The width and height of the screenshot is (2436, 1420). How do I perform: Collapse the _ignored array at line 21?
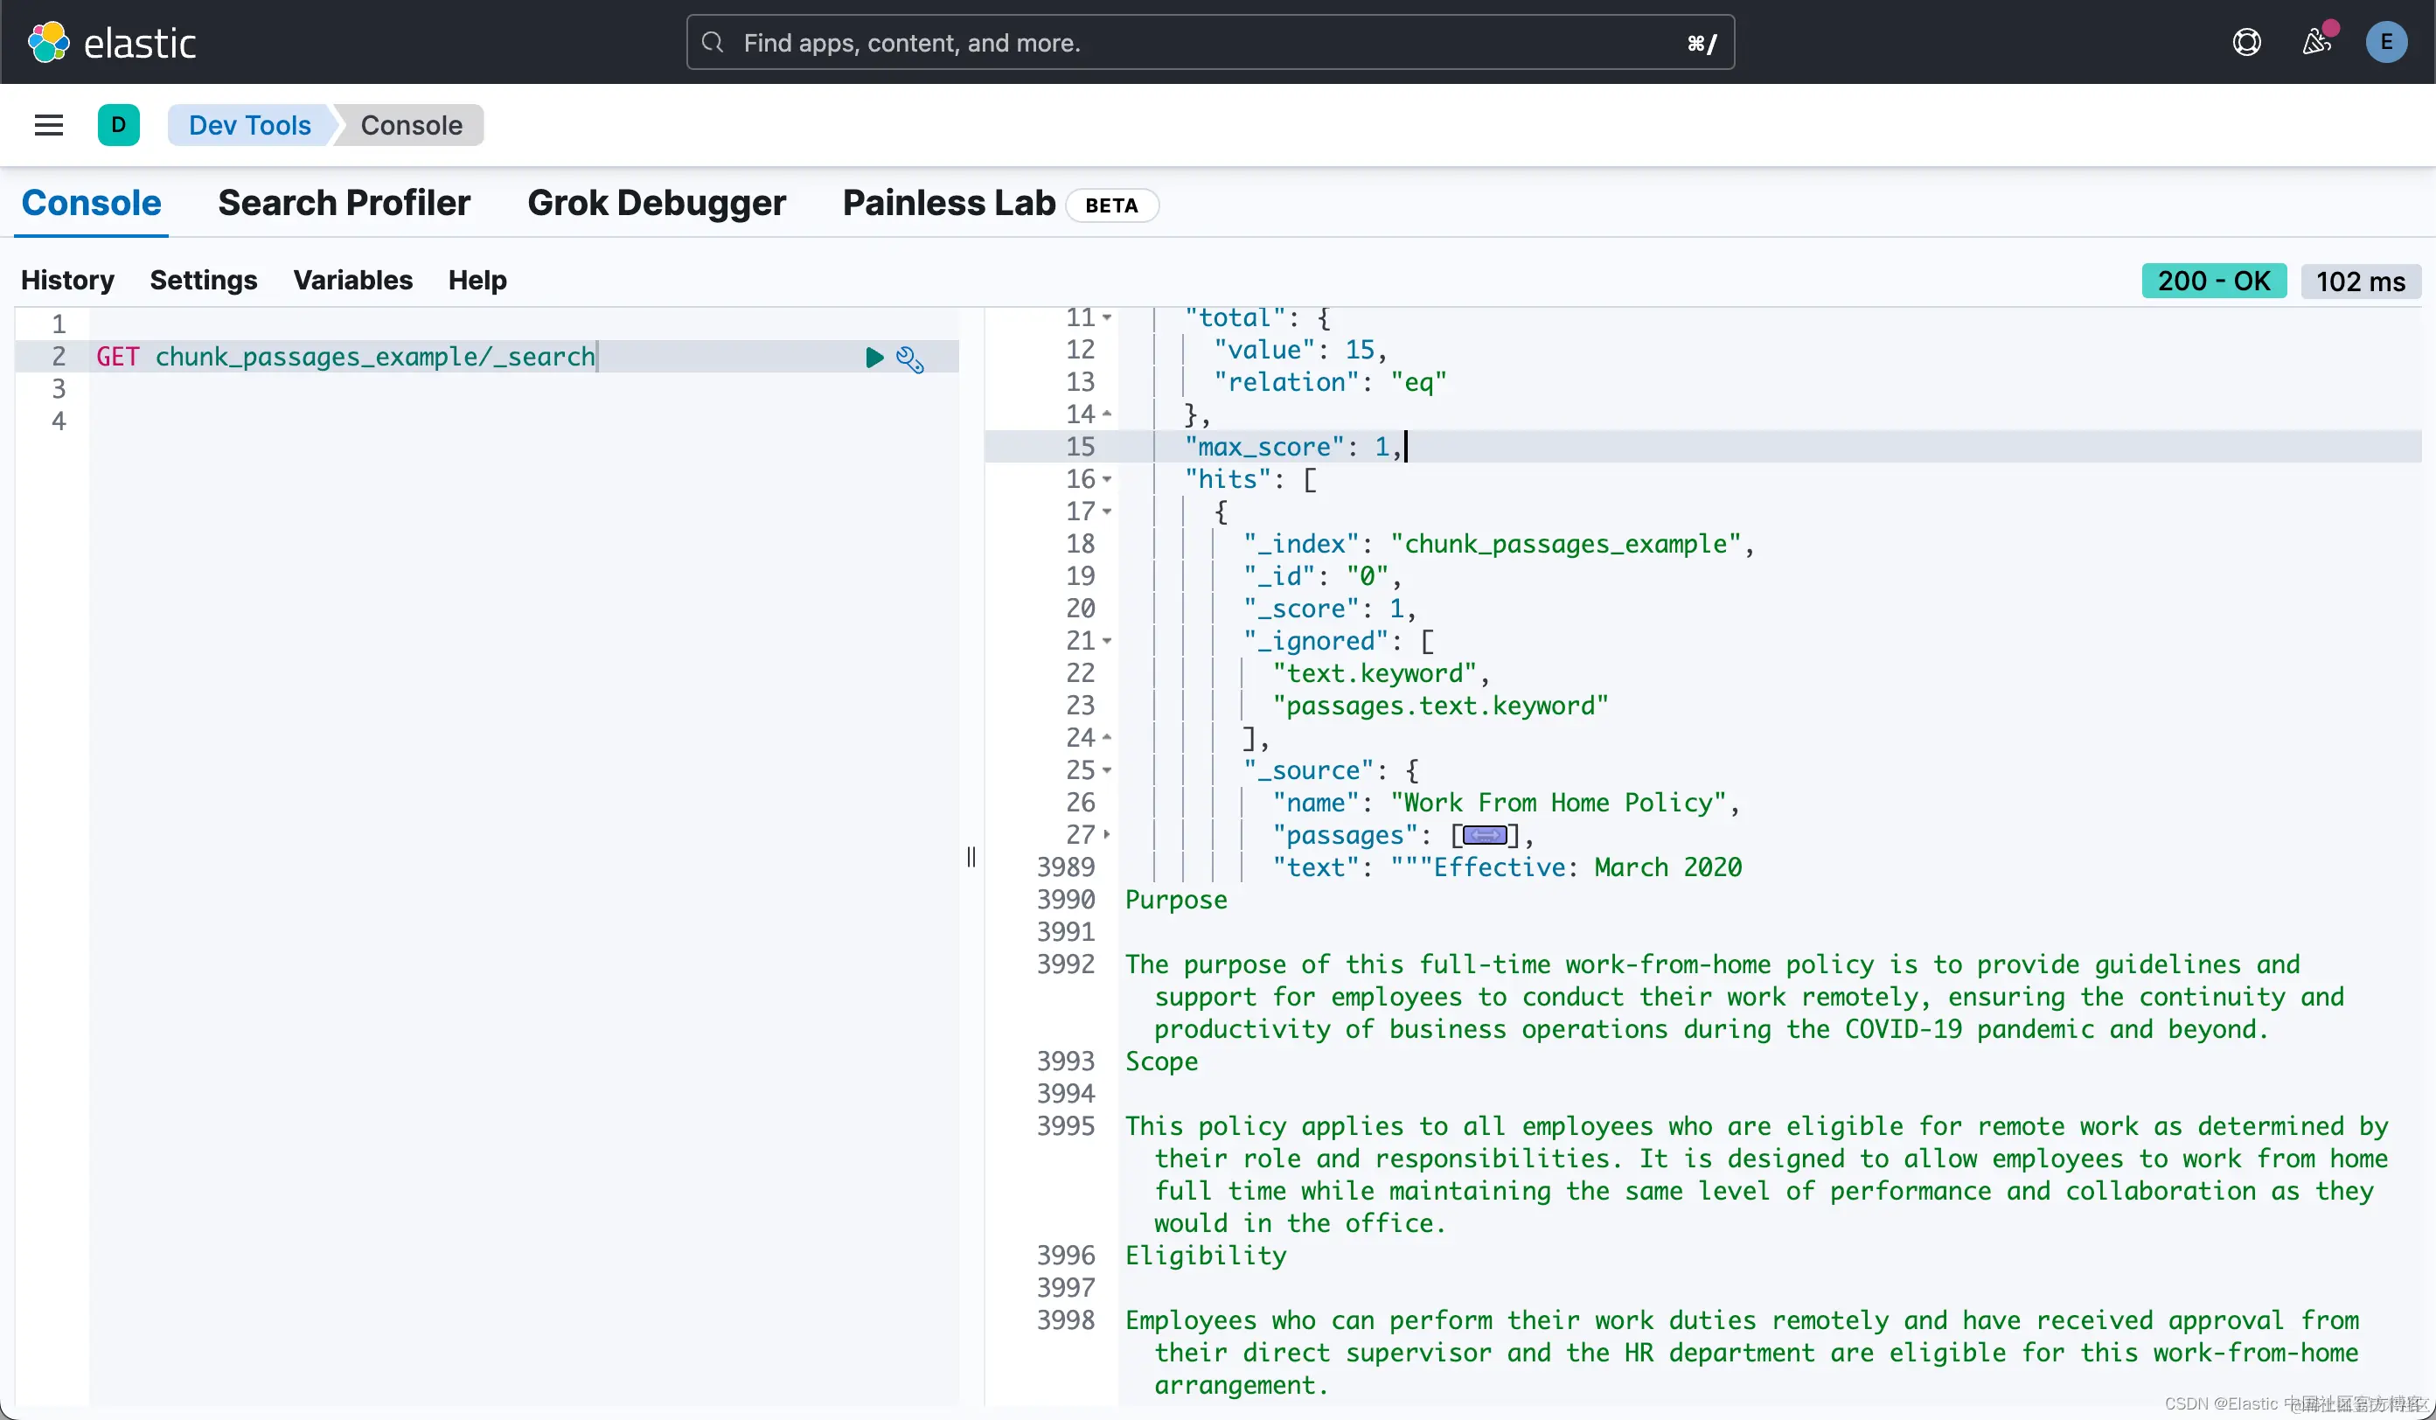point(1108,641)
